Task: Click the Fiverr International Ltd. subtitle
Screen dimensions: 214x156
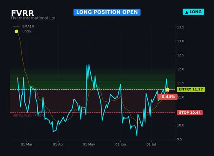Action: tap(34, 18)
